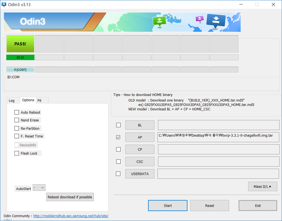Click the Odin3 banner logo

click(x=33, y=22)
